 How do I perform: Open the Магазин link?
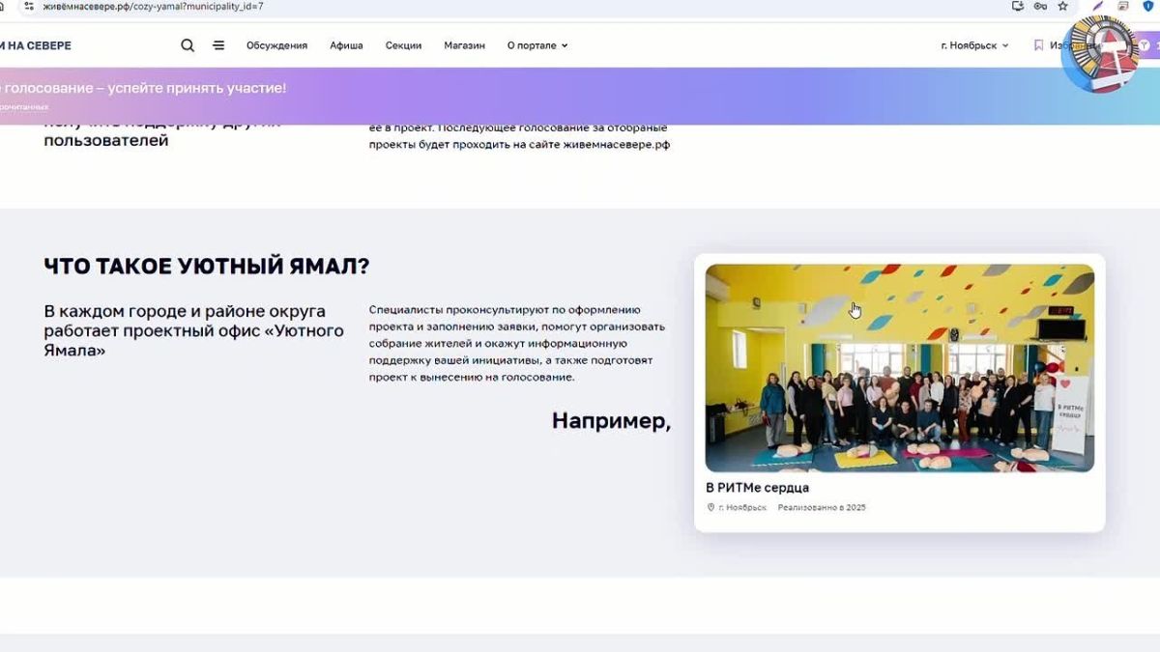pyautogui.click(x=464, y=45)
